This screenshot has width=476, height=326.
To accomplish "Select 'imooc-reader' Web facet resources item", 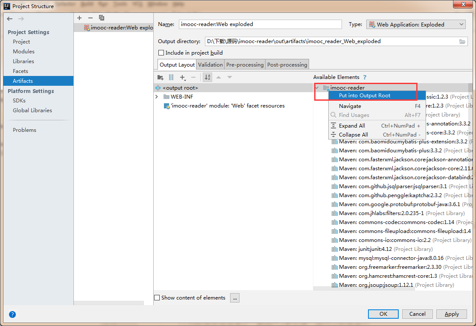I will pos(225,106).
